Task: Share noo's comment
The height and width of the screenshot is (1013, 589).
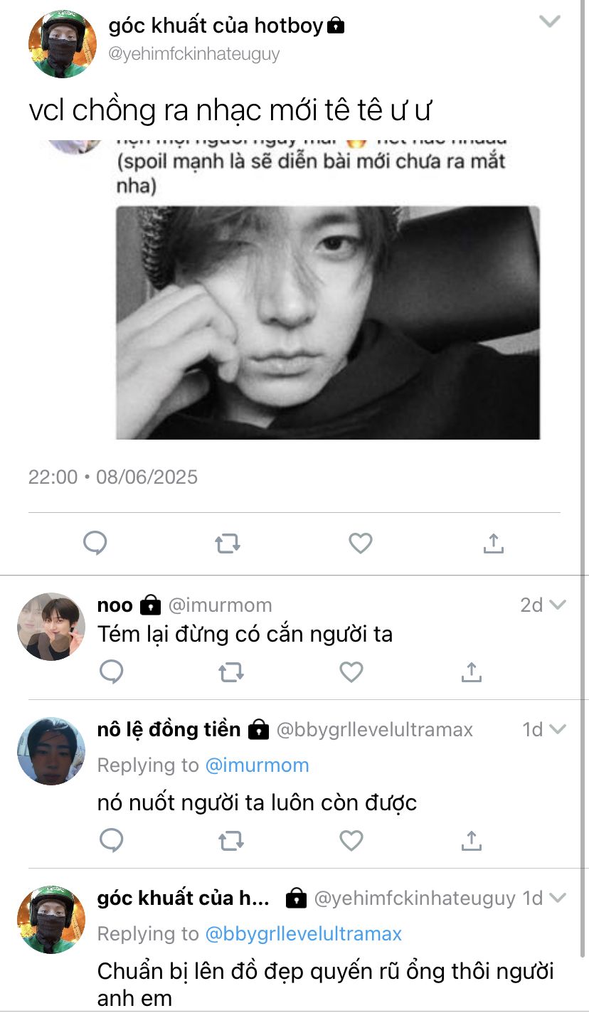Action: [471, 672]
